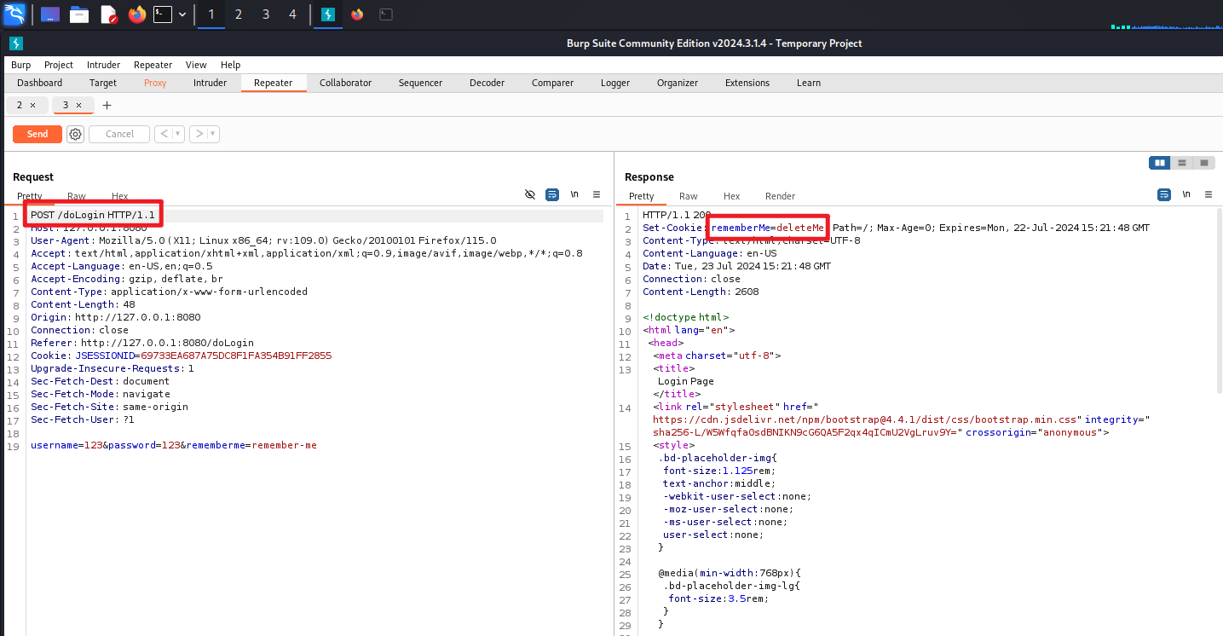Switch to the Extensions tab

pos(747,83)
